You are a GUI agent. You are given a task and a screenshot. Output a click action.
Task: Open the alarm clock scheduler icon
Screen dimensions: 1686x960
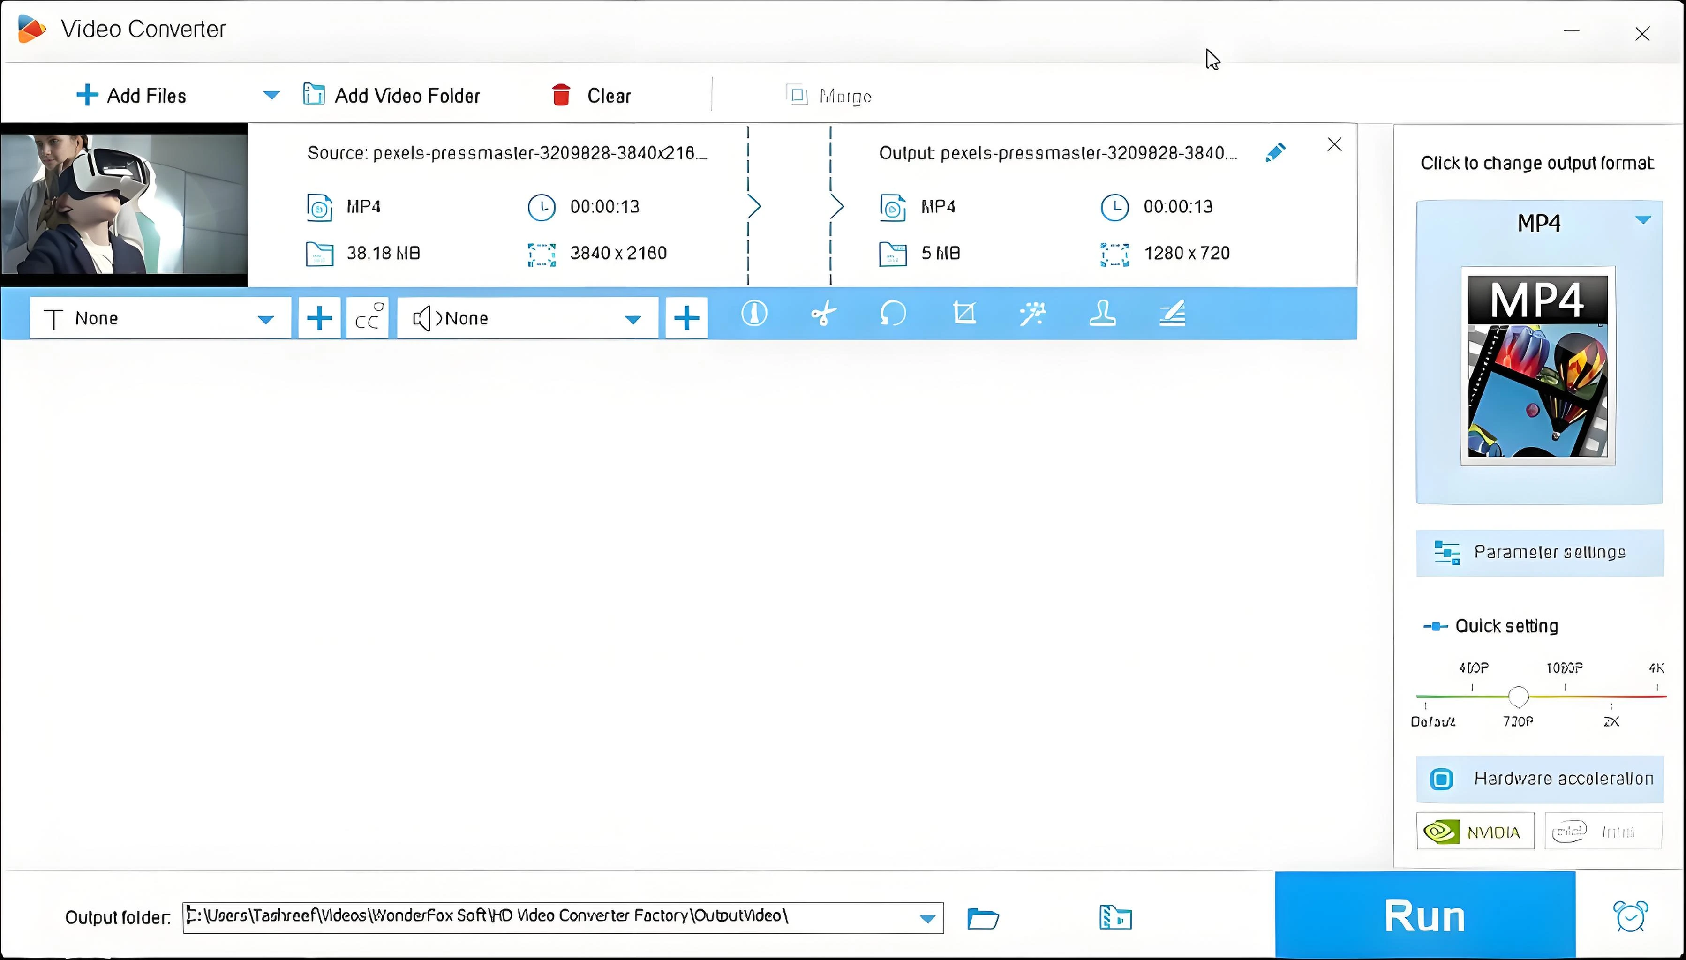(1631, 916)
